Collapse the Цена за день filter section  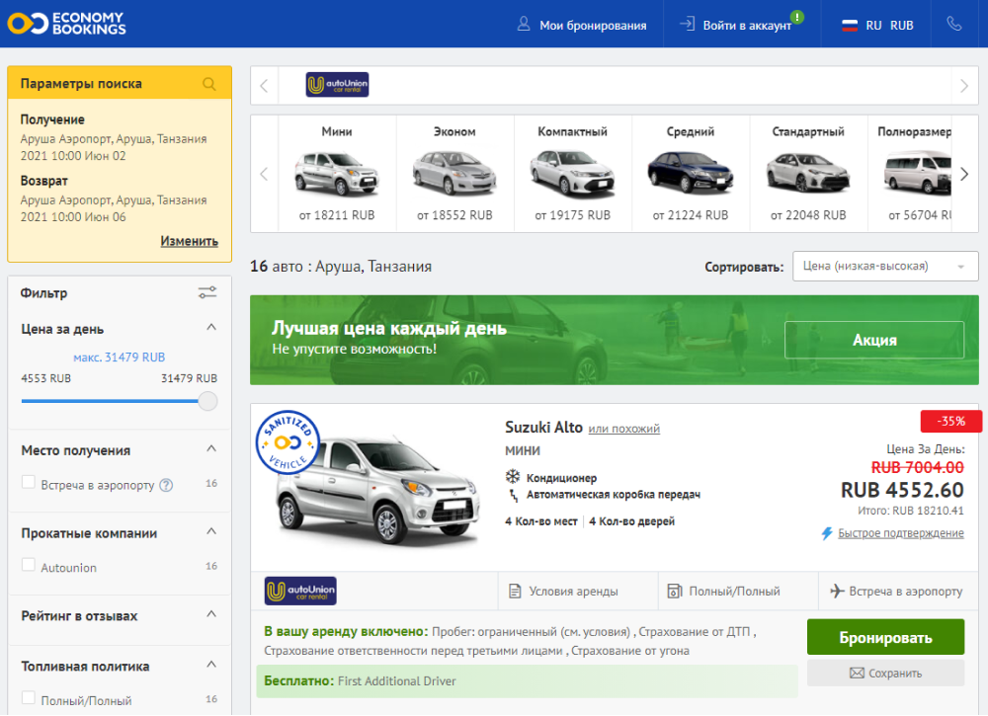point(211,327)
